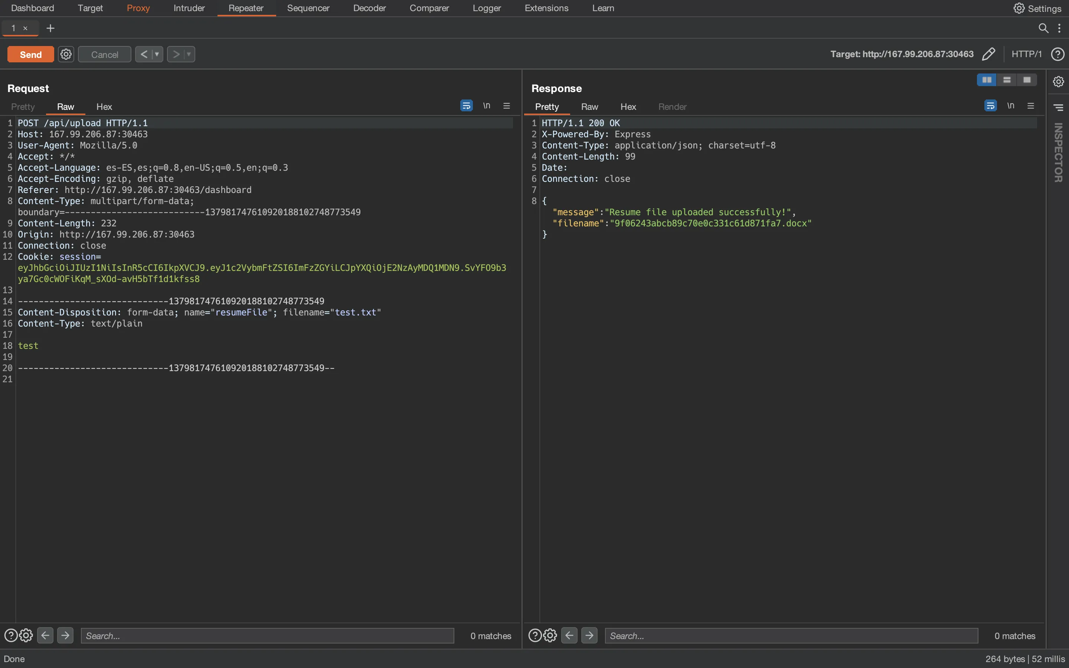Select the Proxy tab in navigation
Screen dimensions: 1069x668
138,8
